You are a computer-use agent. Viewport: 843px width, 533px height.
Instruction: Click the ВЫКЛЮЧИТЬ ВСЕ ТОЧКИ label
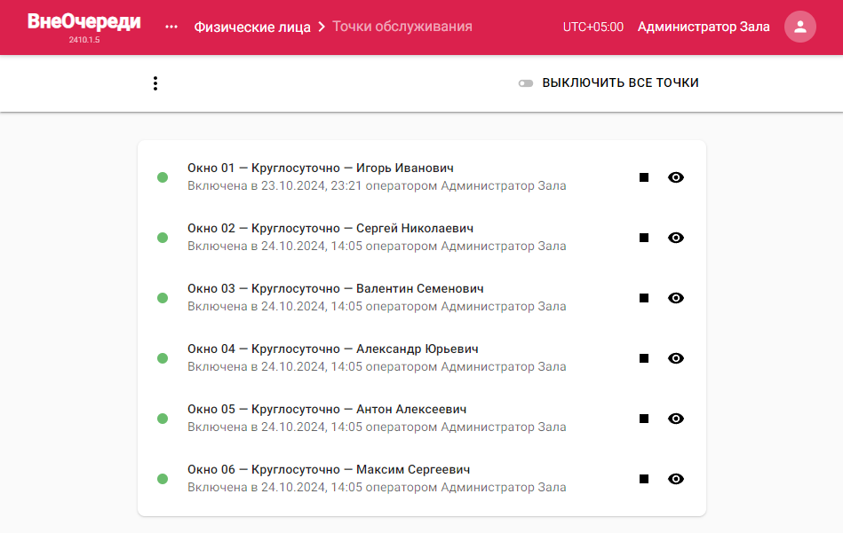tap(620, 82)
